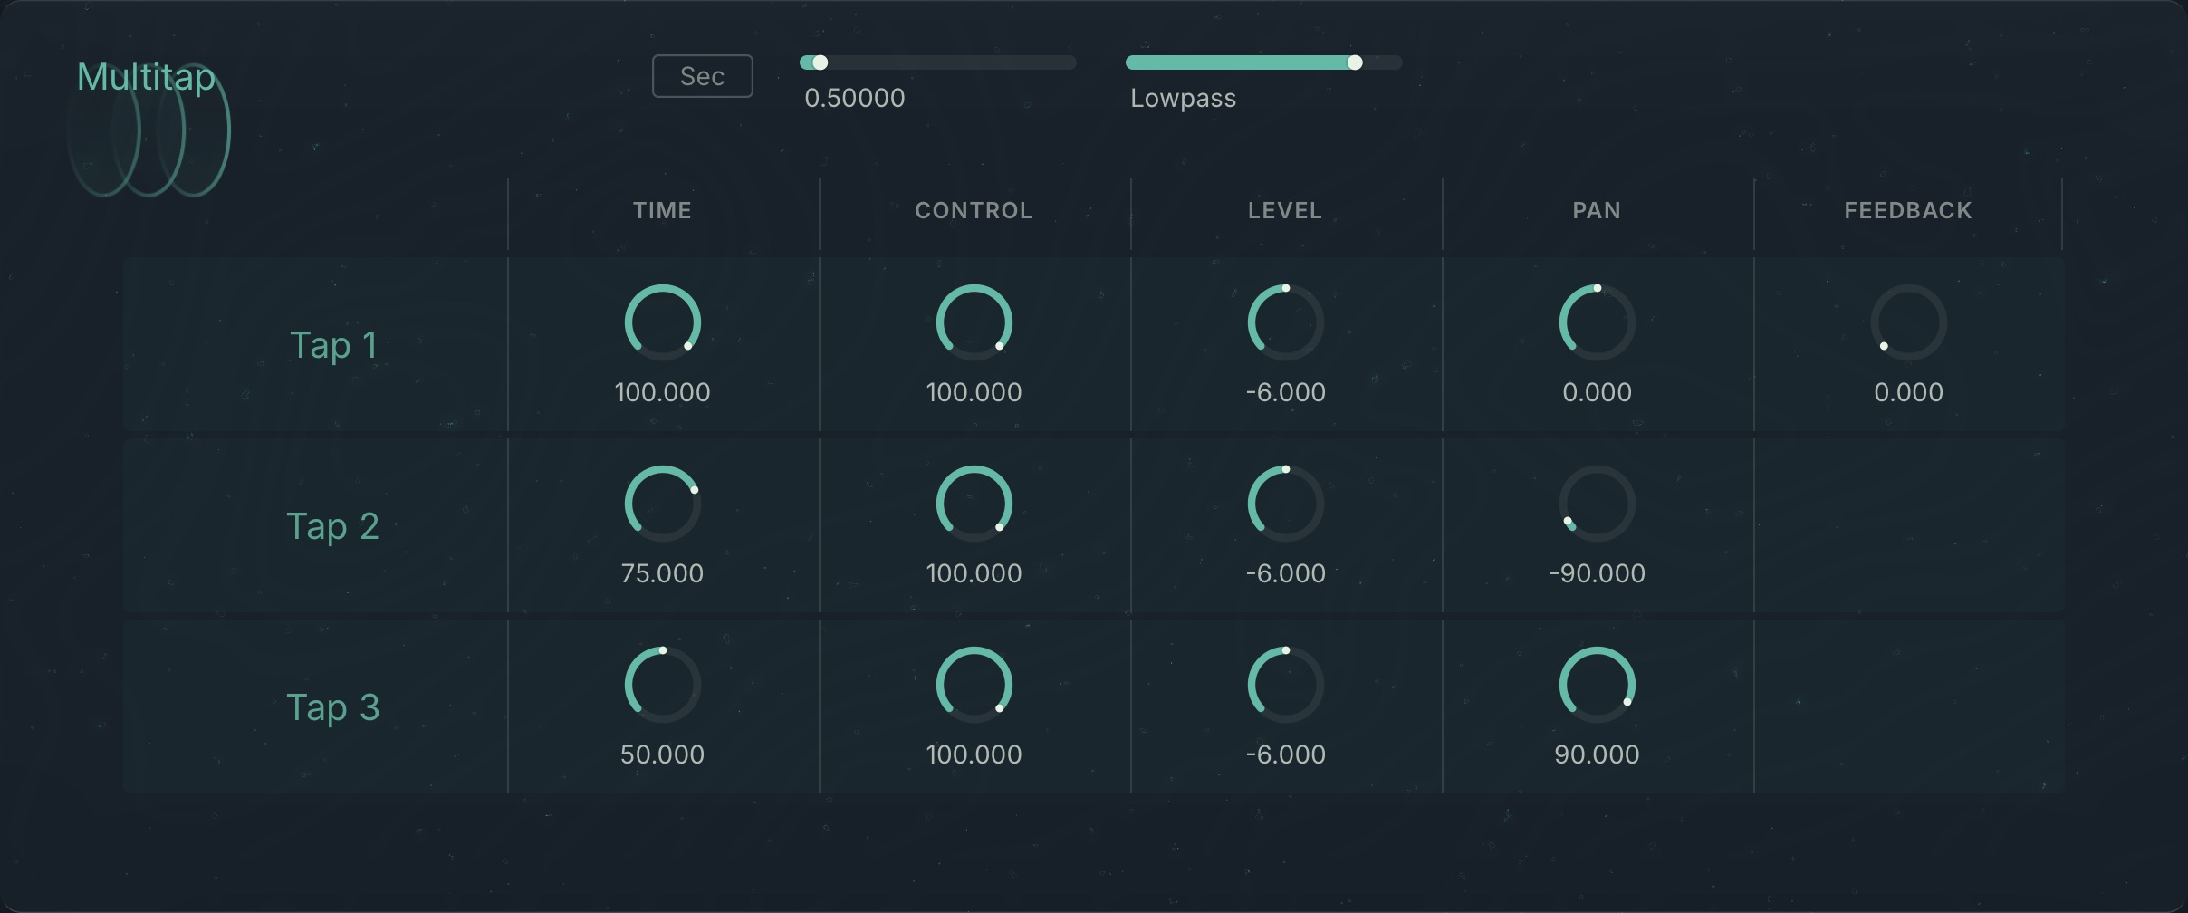Click the Tap 2 Time value reading 75.000

[x=662, y=572]
